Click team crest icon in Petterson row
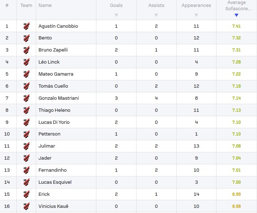The width and height of the screenshot is (257, 213). tap(26, 134)
